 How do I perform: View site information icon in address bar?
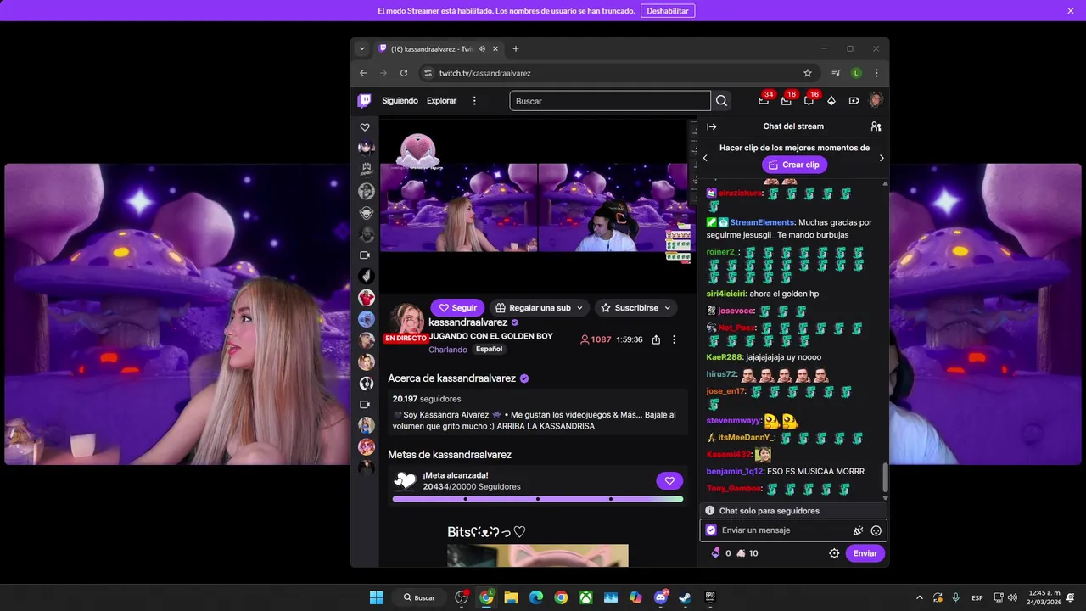(x=428, y=73)
